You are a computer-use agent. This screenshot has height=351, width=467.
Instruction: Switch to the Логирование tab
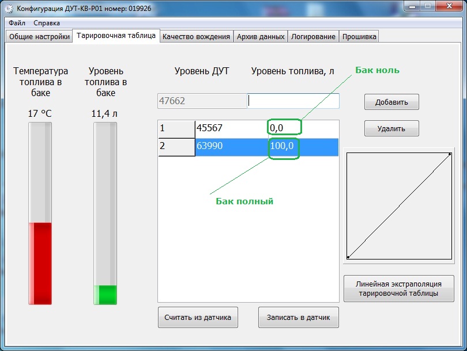point(313,36)
